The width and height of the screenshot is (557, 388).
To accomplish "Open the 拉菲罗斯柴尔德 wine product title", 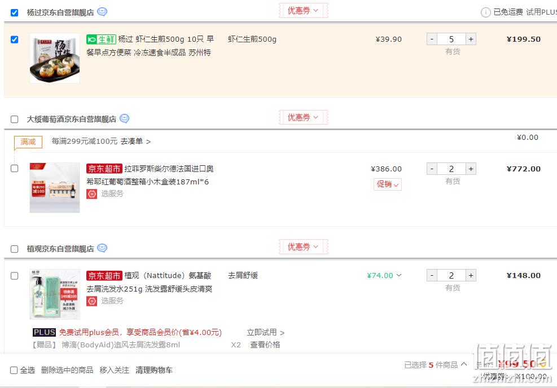I will pos(150,175).
